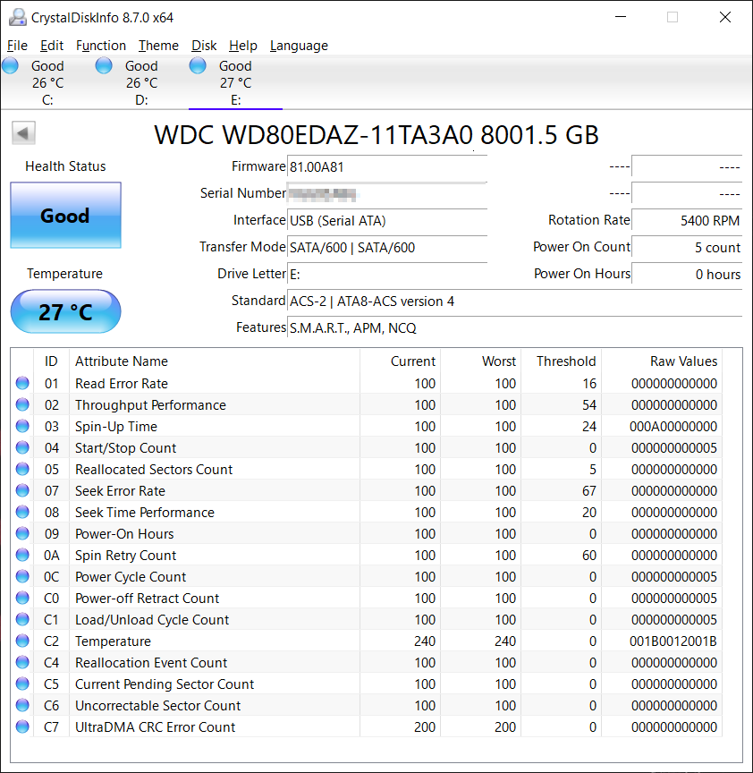Open the File menu
Screen dimensions: 753x773
pyautogui.click(x=17, y=46)
